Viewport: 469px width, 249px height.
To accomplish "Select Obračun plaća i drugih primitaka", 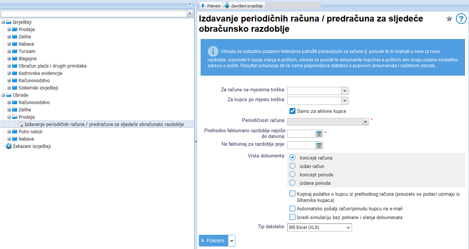I will click(52, 66).
